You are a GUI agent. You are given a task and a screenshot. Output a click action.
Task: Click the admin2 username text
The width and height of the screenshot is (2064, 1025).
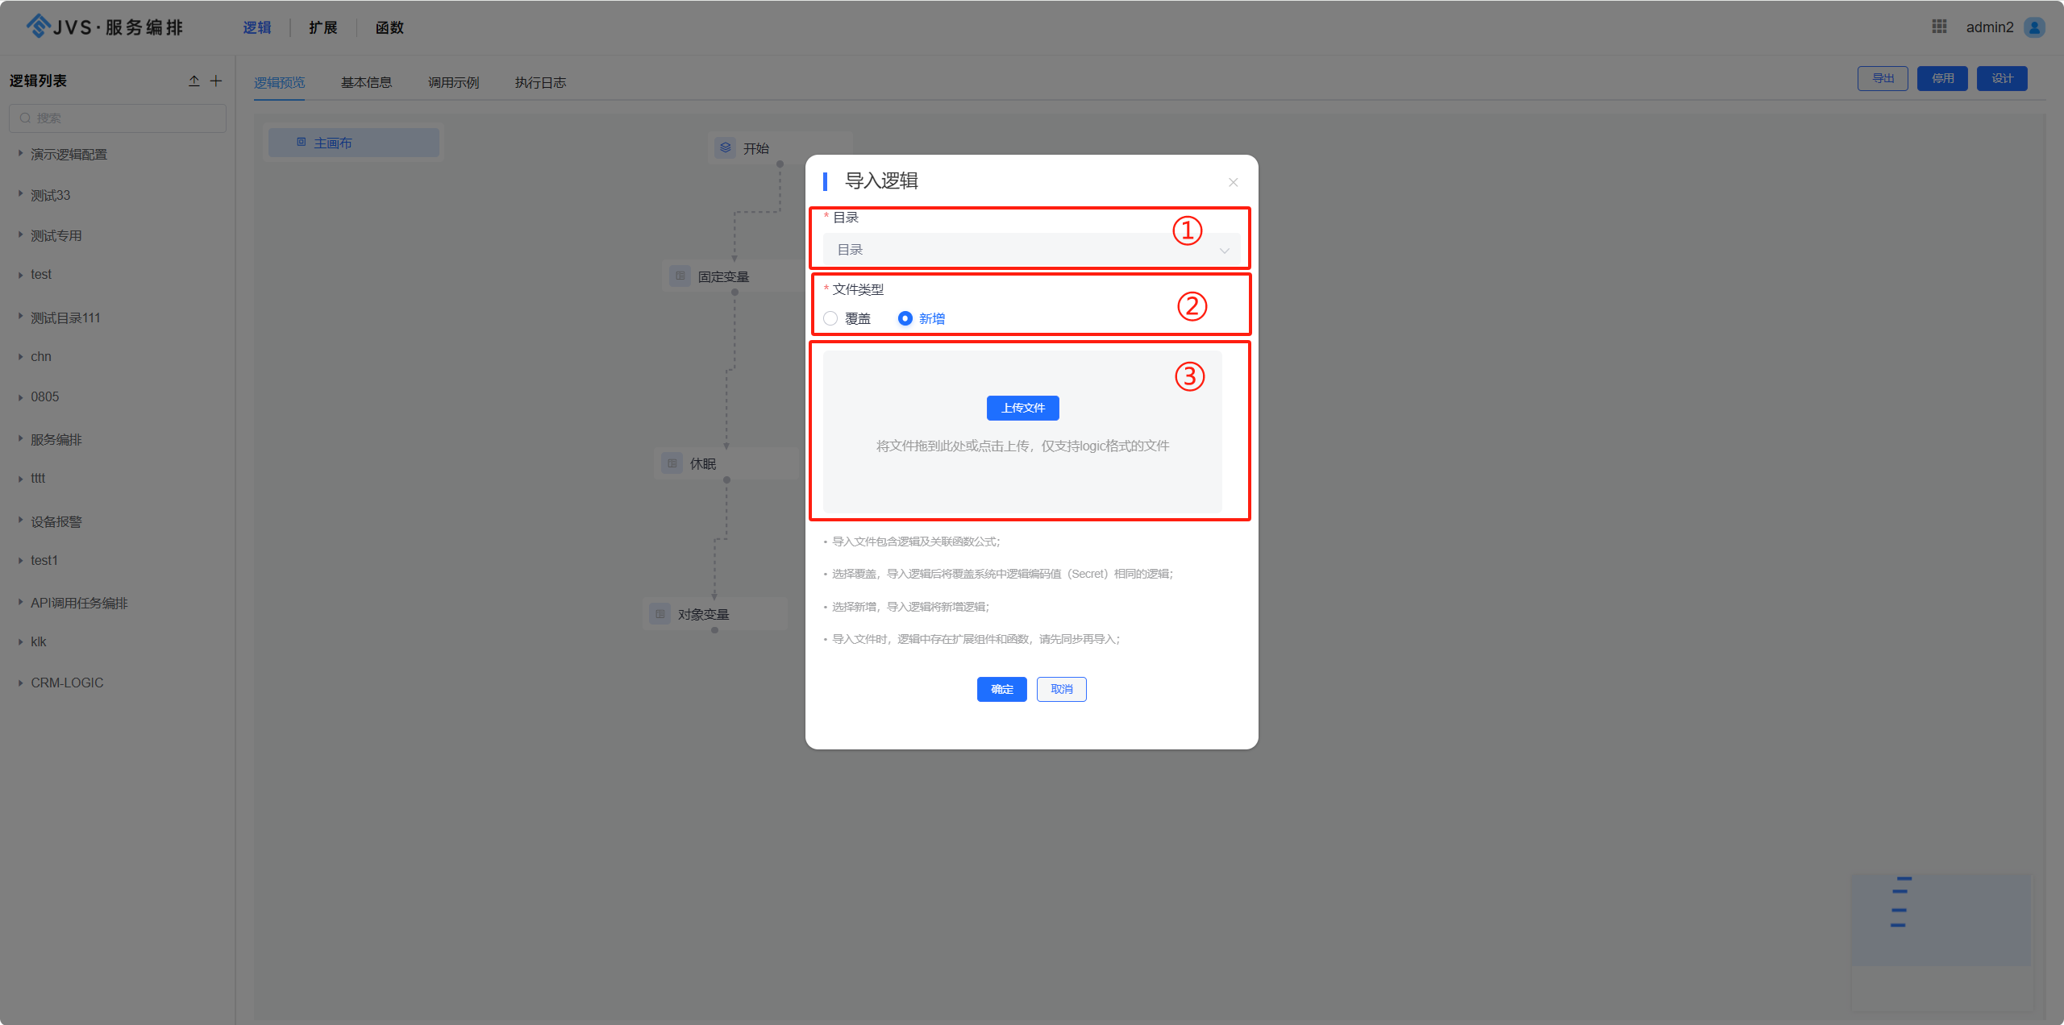coord(1990,27)
